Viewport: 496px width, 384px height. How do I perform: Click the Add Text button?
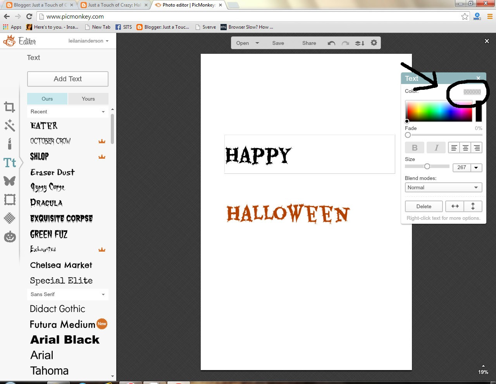coord(68,79)
